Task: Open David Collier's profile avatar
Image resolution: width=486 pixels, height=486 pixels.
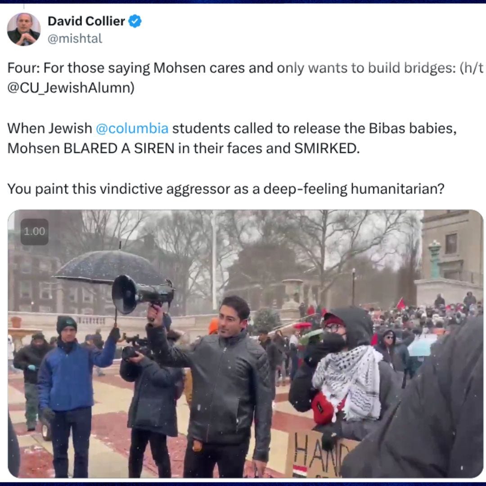Action: pyautogui.click(x=24, y=29)
